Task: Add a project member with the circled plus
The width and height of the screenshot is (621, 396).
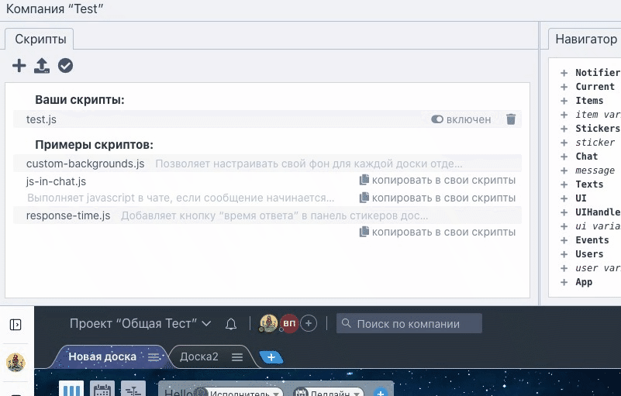Action: point(309,323)
